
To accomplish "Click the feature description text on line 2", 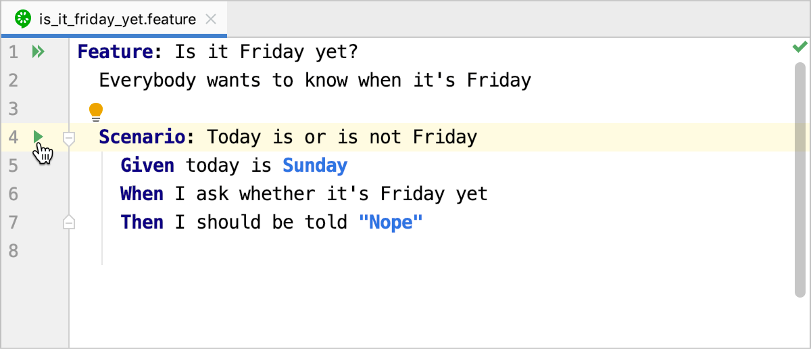I will coord(315,80).
